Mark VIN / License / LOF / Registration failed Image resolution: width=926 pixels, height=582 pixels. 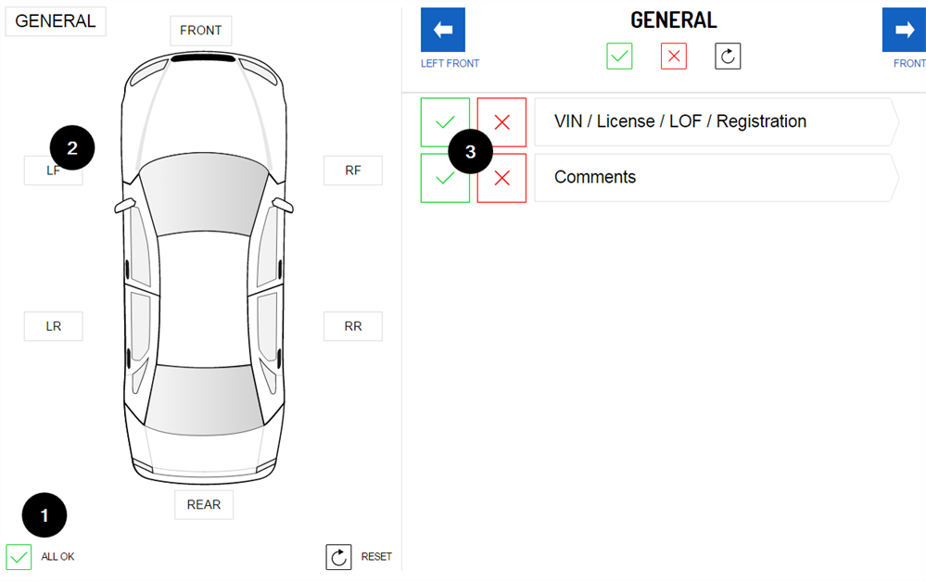pos(501,122)
